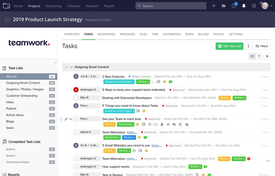Mark Team Motivation by Adrian K. complete

click(x=76, y=132)
